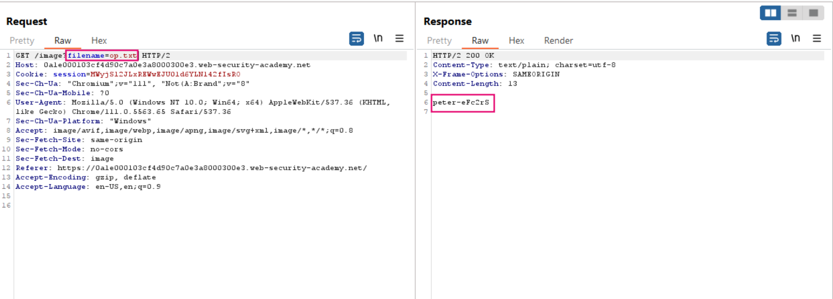
Task: Click the Sec-Fetch-Site same-origin line
Action: [x=79, y=140]
